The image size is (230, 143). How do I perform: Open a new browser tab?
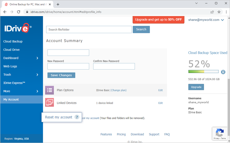tap(58, 4)
